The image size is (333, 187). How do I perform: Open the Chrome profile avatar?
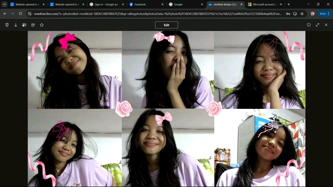click(313, 14)
